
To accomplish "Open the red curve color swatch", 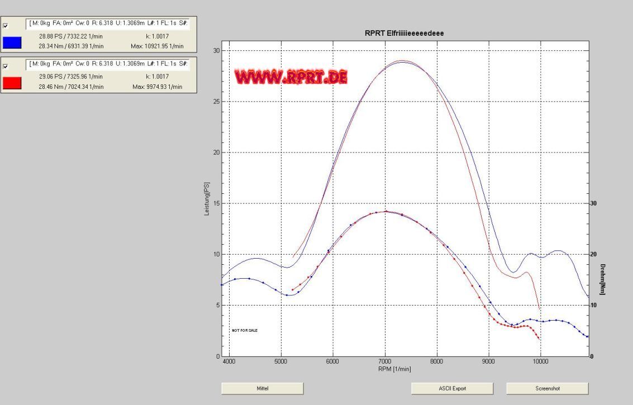I will pos(12,83).
